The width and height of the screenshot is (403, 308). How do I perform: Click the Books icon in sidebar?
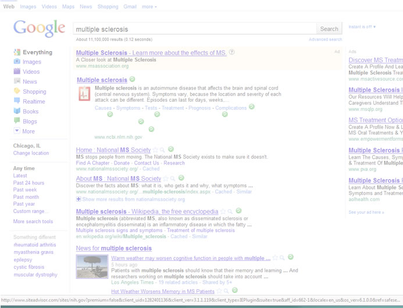pyautogui.click(x=17, y=111)
